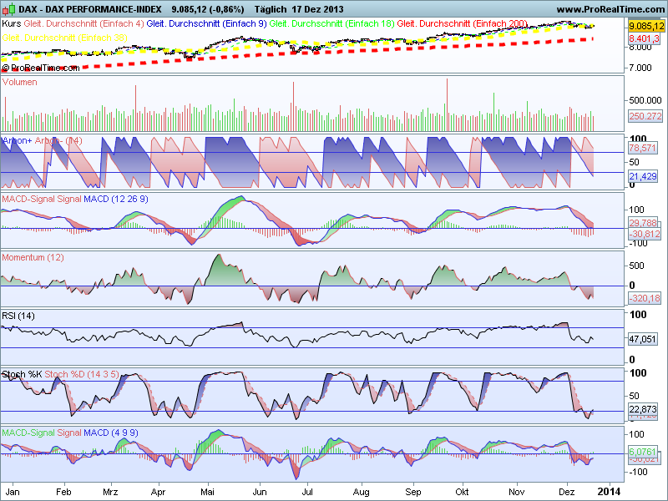Click the 29,788 MACD signal value tag
Viewport: 668px width, 501px height.
pos(642,223)
